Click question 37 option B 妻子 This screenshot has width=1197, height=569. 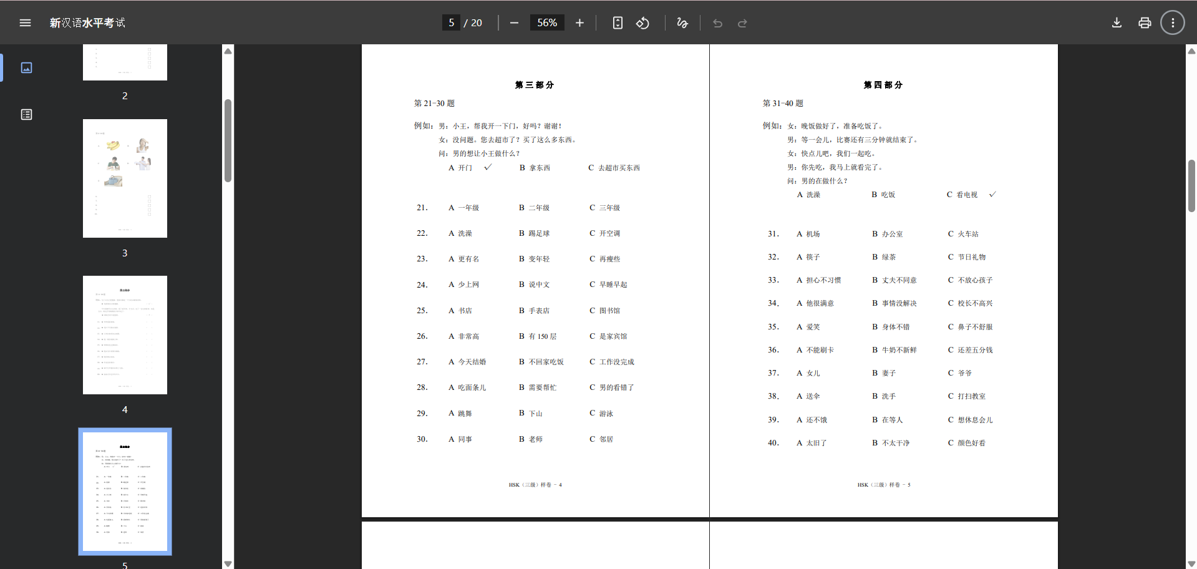click(884, 373)
